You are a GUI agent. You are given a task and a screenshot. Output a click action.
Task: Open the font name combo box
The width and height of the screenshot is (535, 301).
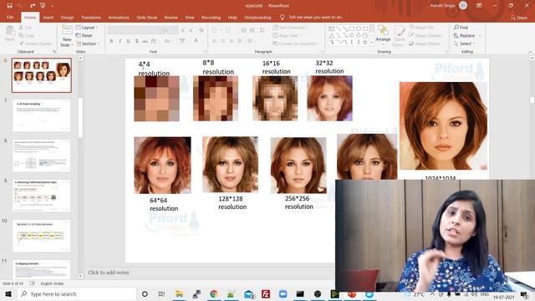[135, 30]
